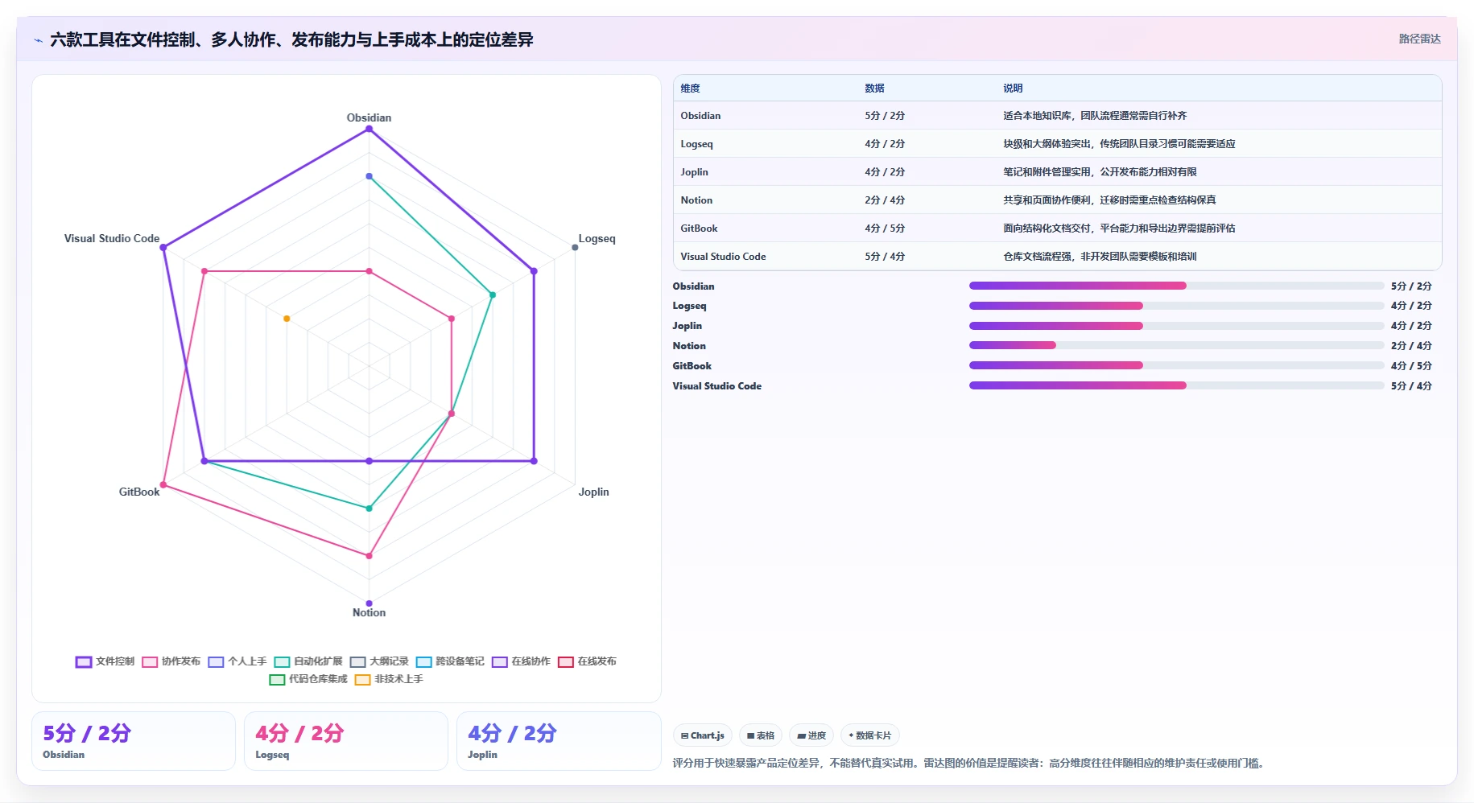
Task: Click the orange data point on radar
Action: tap(287, 319)
